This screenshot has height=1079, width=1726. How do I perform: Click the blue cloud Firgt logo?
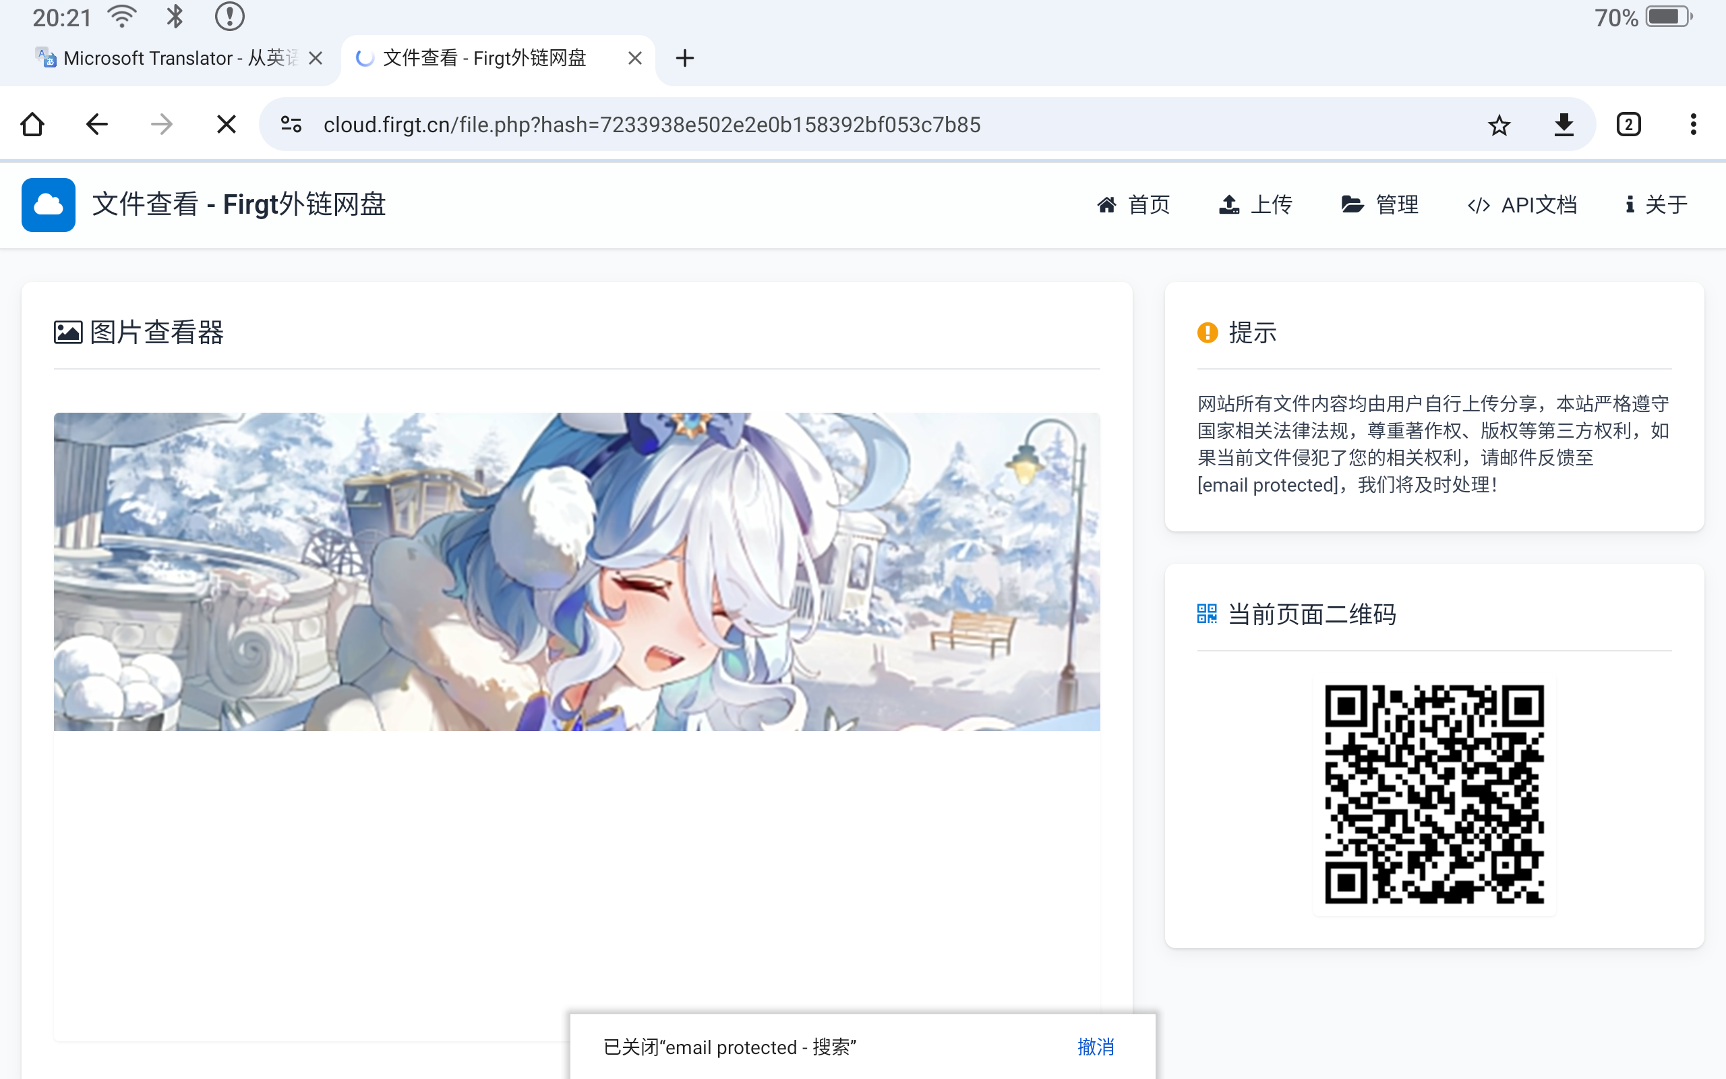pos(49,205)
